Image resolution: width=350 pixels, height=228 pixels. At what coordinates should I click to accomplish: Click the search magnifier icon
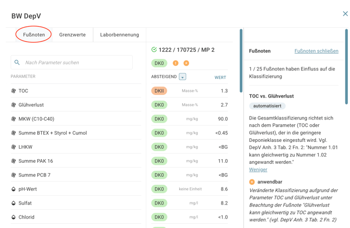point(17,63)
